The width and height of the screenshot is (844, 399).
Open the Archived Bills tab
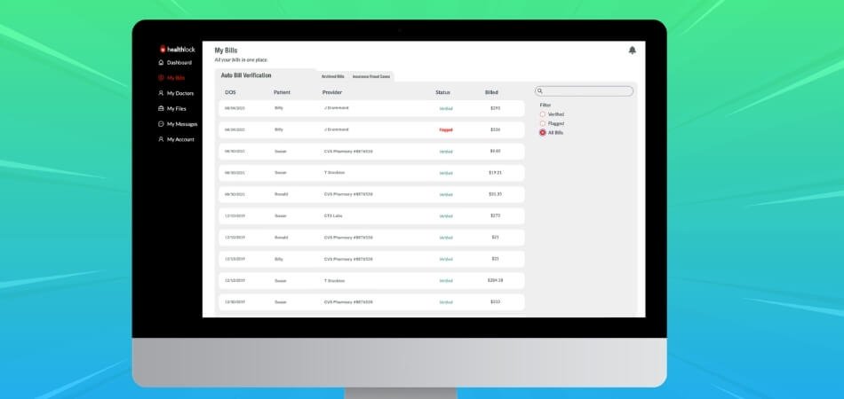tap(332, 77)
